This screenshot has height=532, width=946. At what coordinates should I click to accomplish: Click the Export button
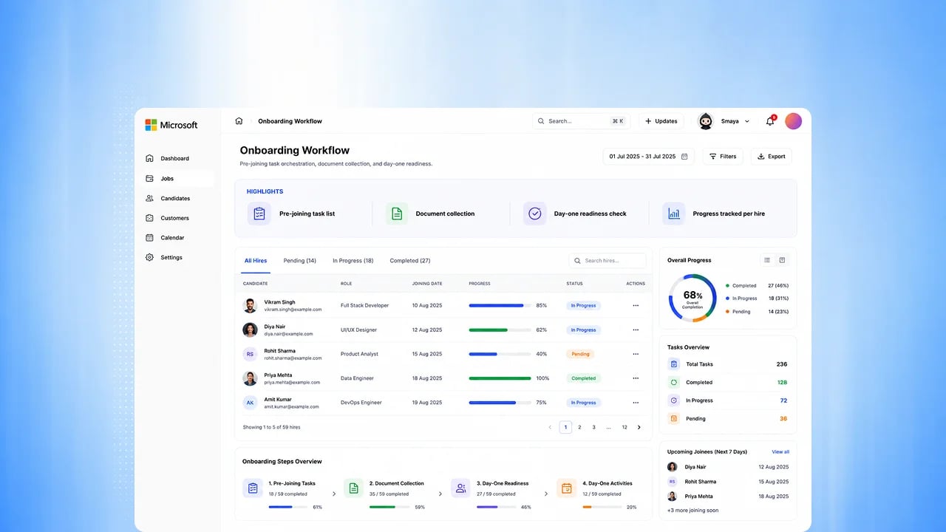pos(771,157)
